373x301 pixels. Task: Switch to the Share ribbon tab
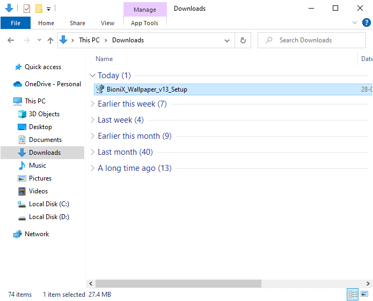pyautogui.click(x=77, y=23)
